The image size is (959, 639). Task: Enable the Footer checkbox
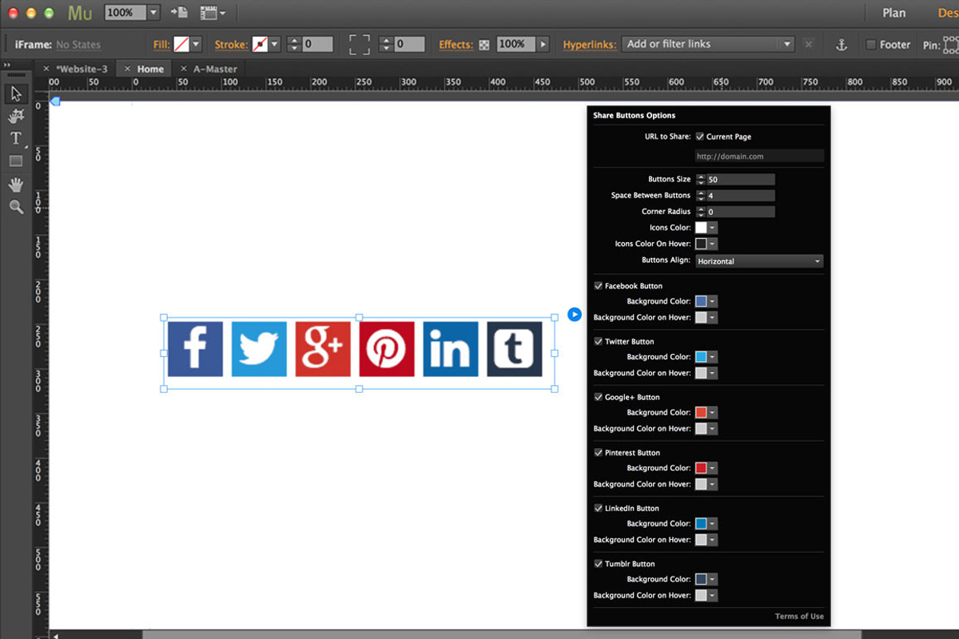(x=871, y=45)
